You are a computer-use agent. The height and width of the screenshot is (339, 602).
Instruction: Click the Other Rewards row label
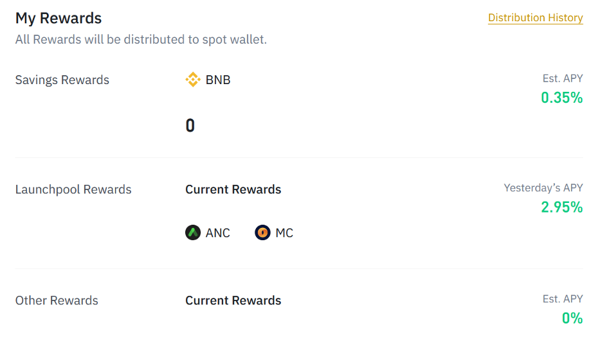[x=57, y=300]
